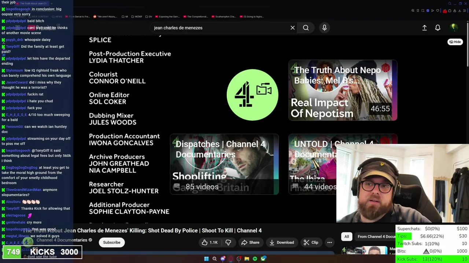The image size is (469, 263).
Task: Share the video
Action: pos(250,243)
